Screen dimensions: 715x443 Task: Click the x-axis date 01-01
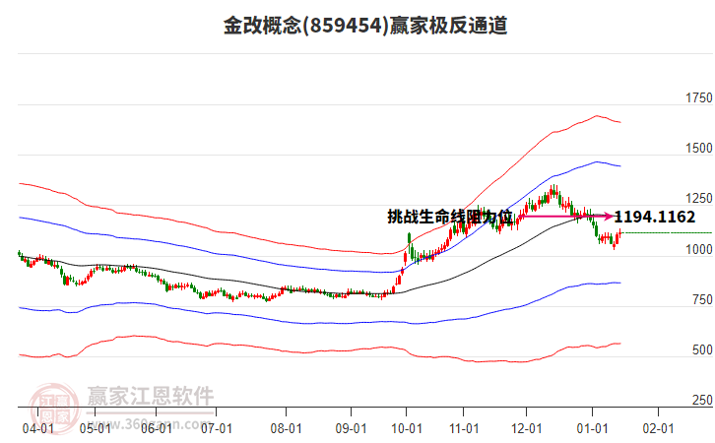pos(592,428)
